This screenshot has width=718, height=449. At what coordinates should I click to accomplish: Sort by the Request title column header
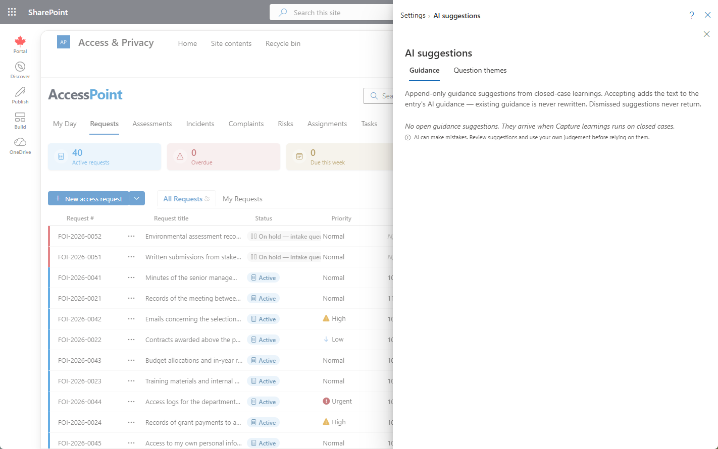[x=171, y=218]
